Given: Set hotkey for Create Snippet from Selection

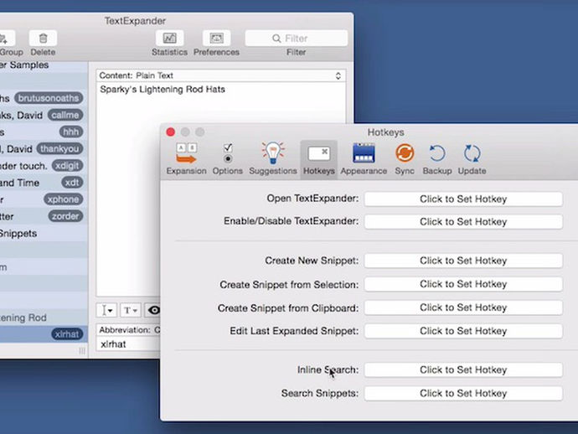Looking at the screenshot, I should tap(463, 284).
